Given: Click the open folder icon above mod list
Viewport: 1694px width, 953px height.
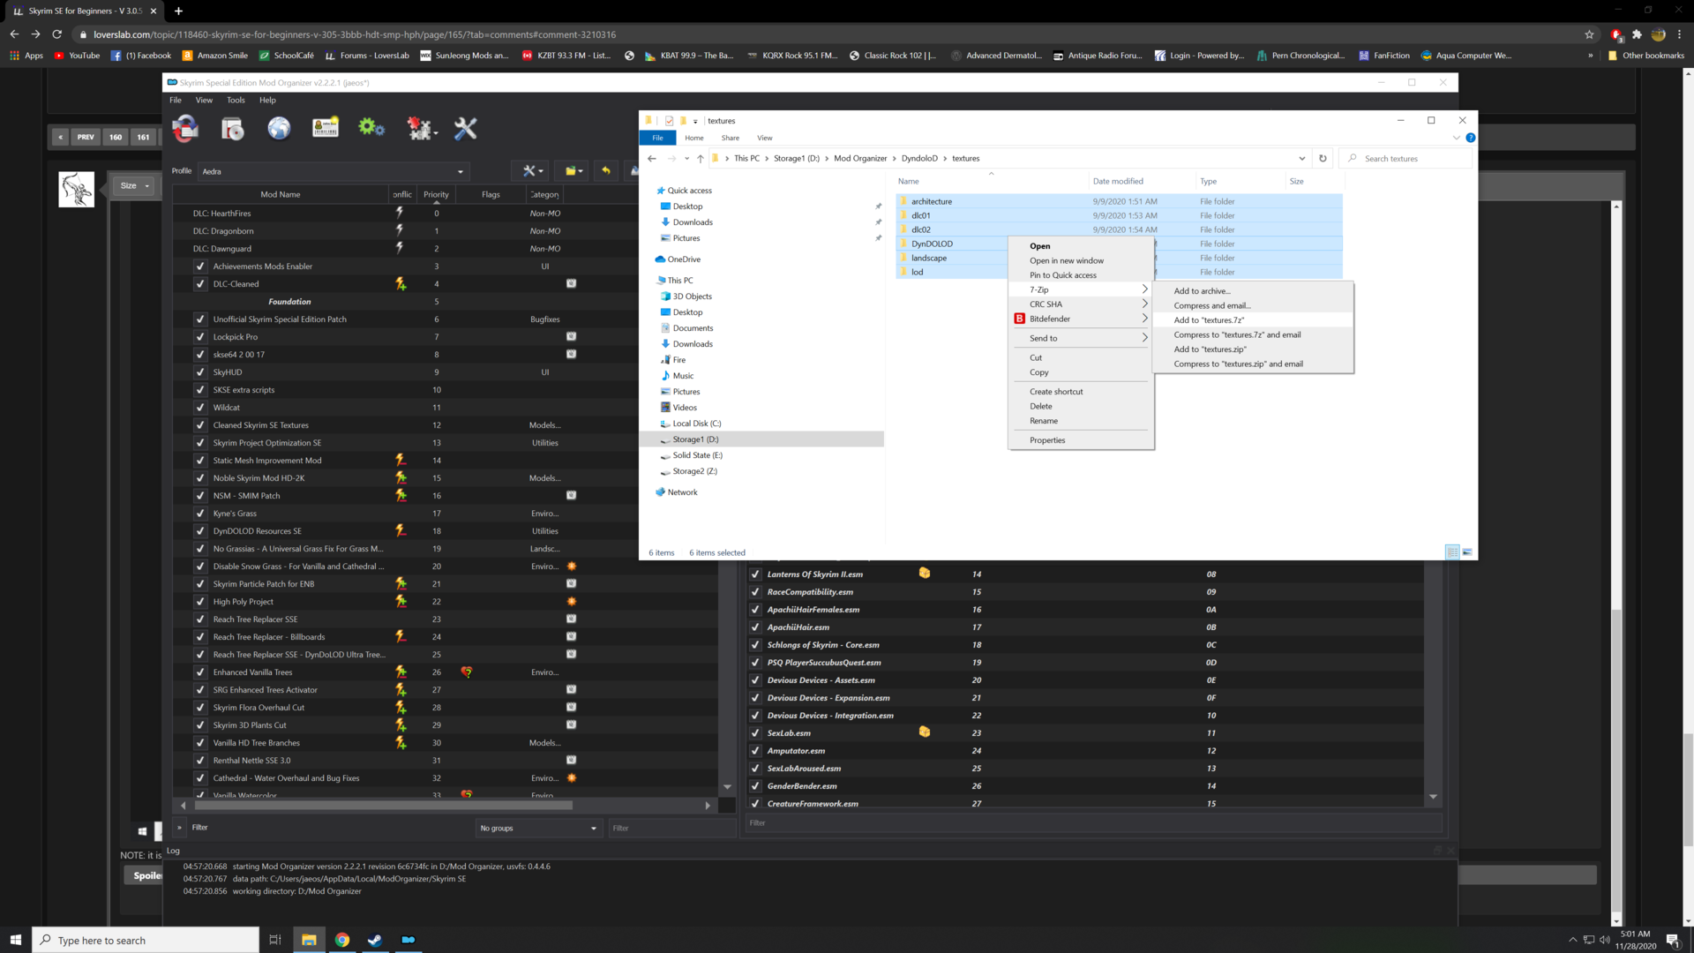Looking at the screenshot, I should (573, 171).
